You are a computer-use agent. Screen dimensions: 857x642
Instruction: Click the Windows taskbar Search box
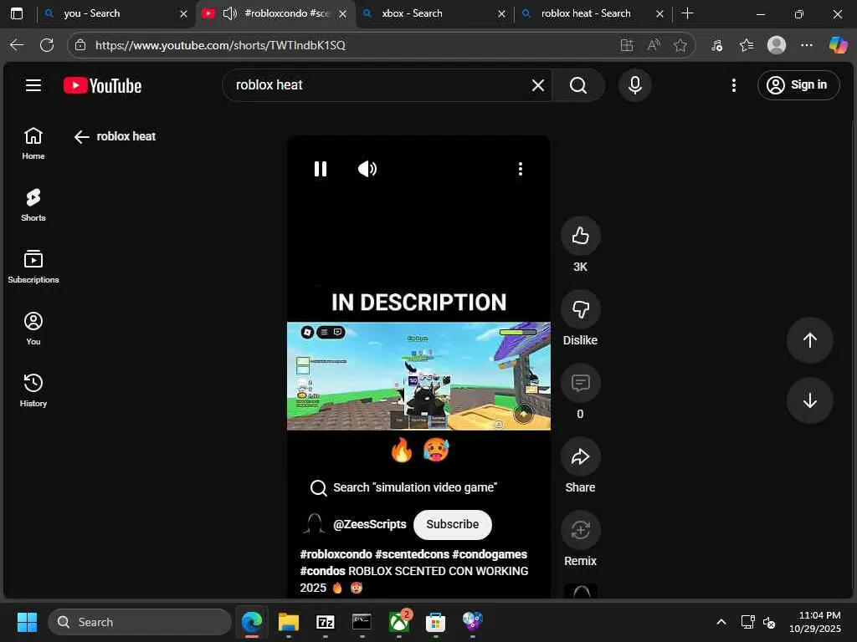140,622
